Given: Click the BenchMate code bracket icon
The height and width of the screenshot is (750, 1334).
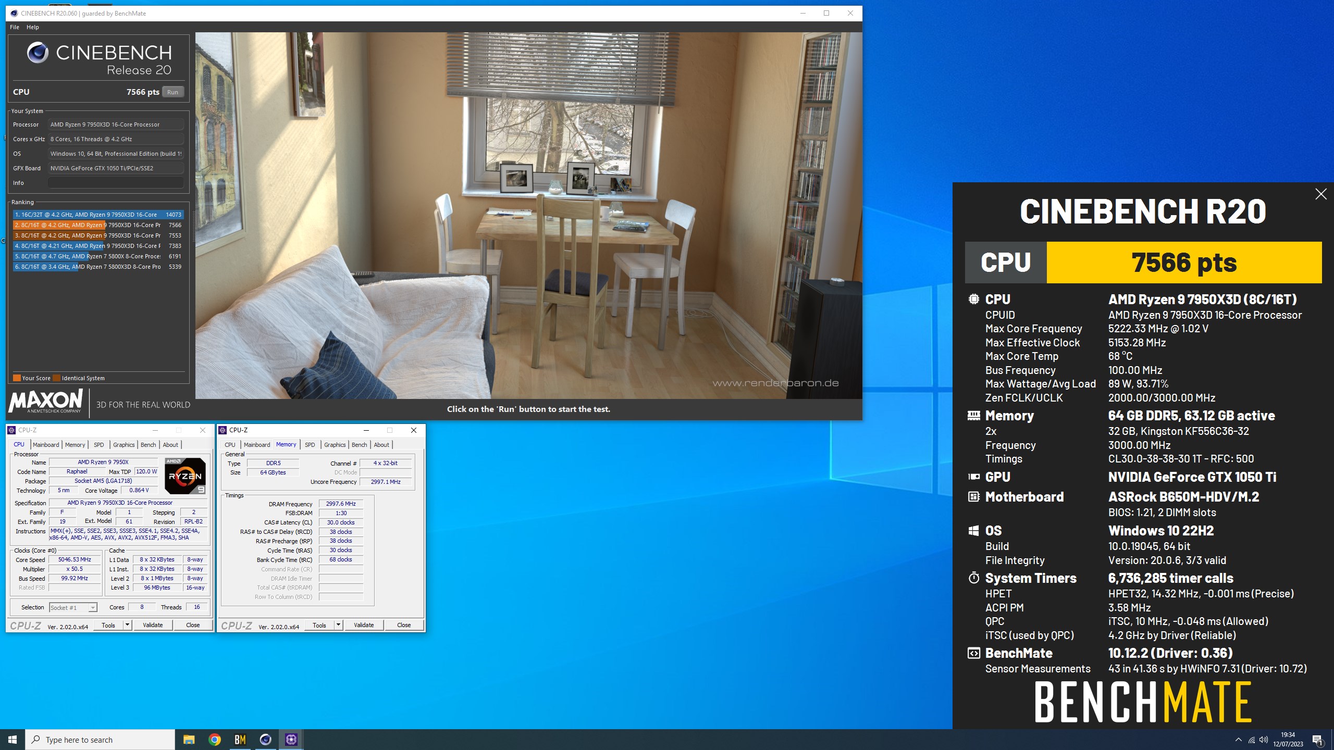Looking at the screenshot, I should tap(973, 653).
